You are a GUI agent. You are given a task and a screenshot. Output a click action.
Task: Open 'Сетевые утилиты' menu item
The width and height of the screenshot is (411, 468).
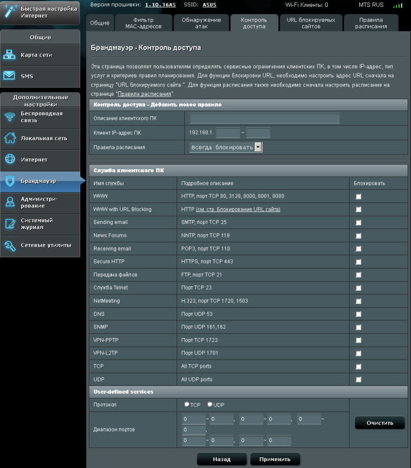click(40, 245)
